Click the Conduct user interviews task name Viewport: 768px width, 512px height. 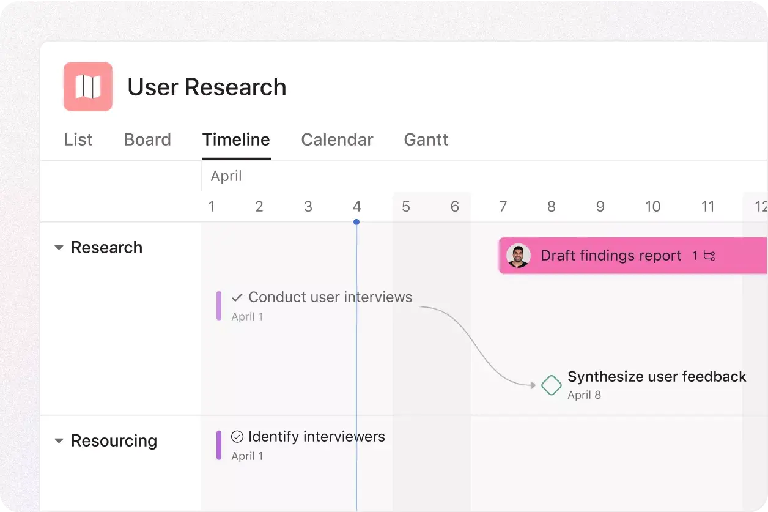tap(330, 297)
